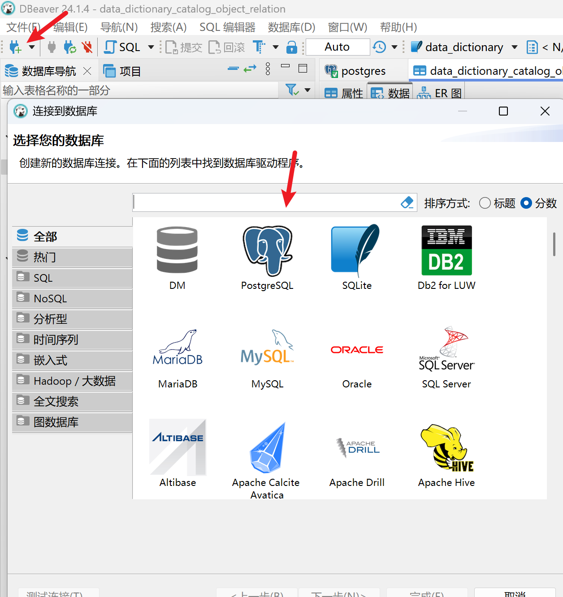Click the new database connection plug icon
This screenshot has height=597, width=563.
(x=15, y=47)
